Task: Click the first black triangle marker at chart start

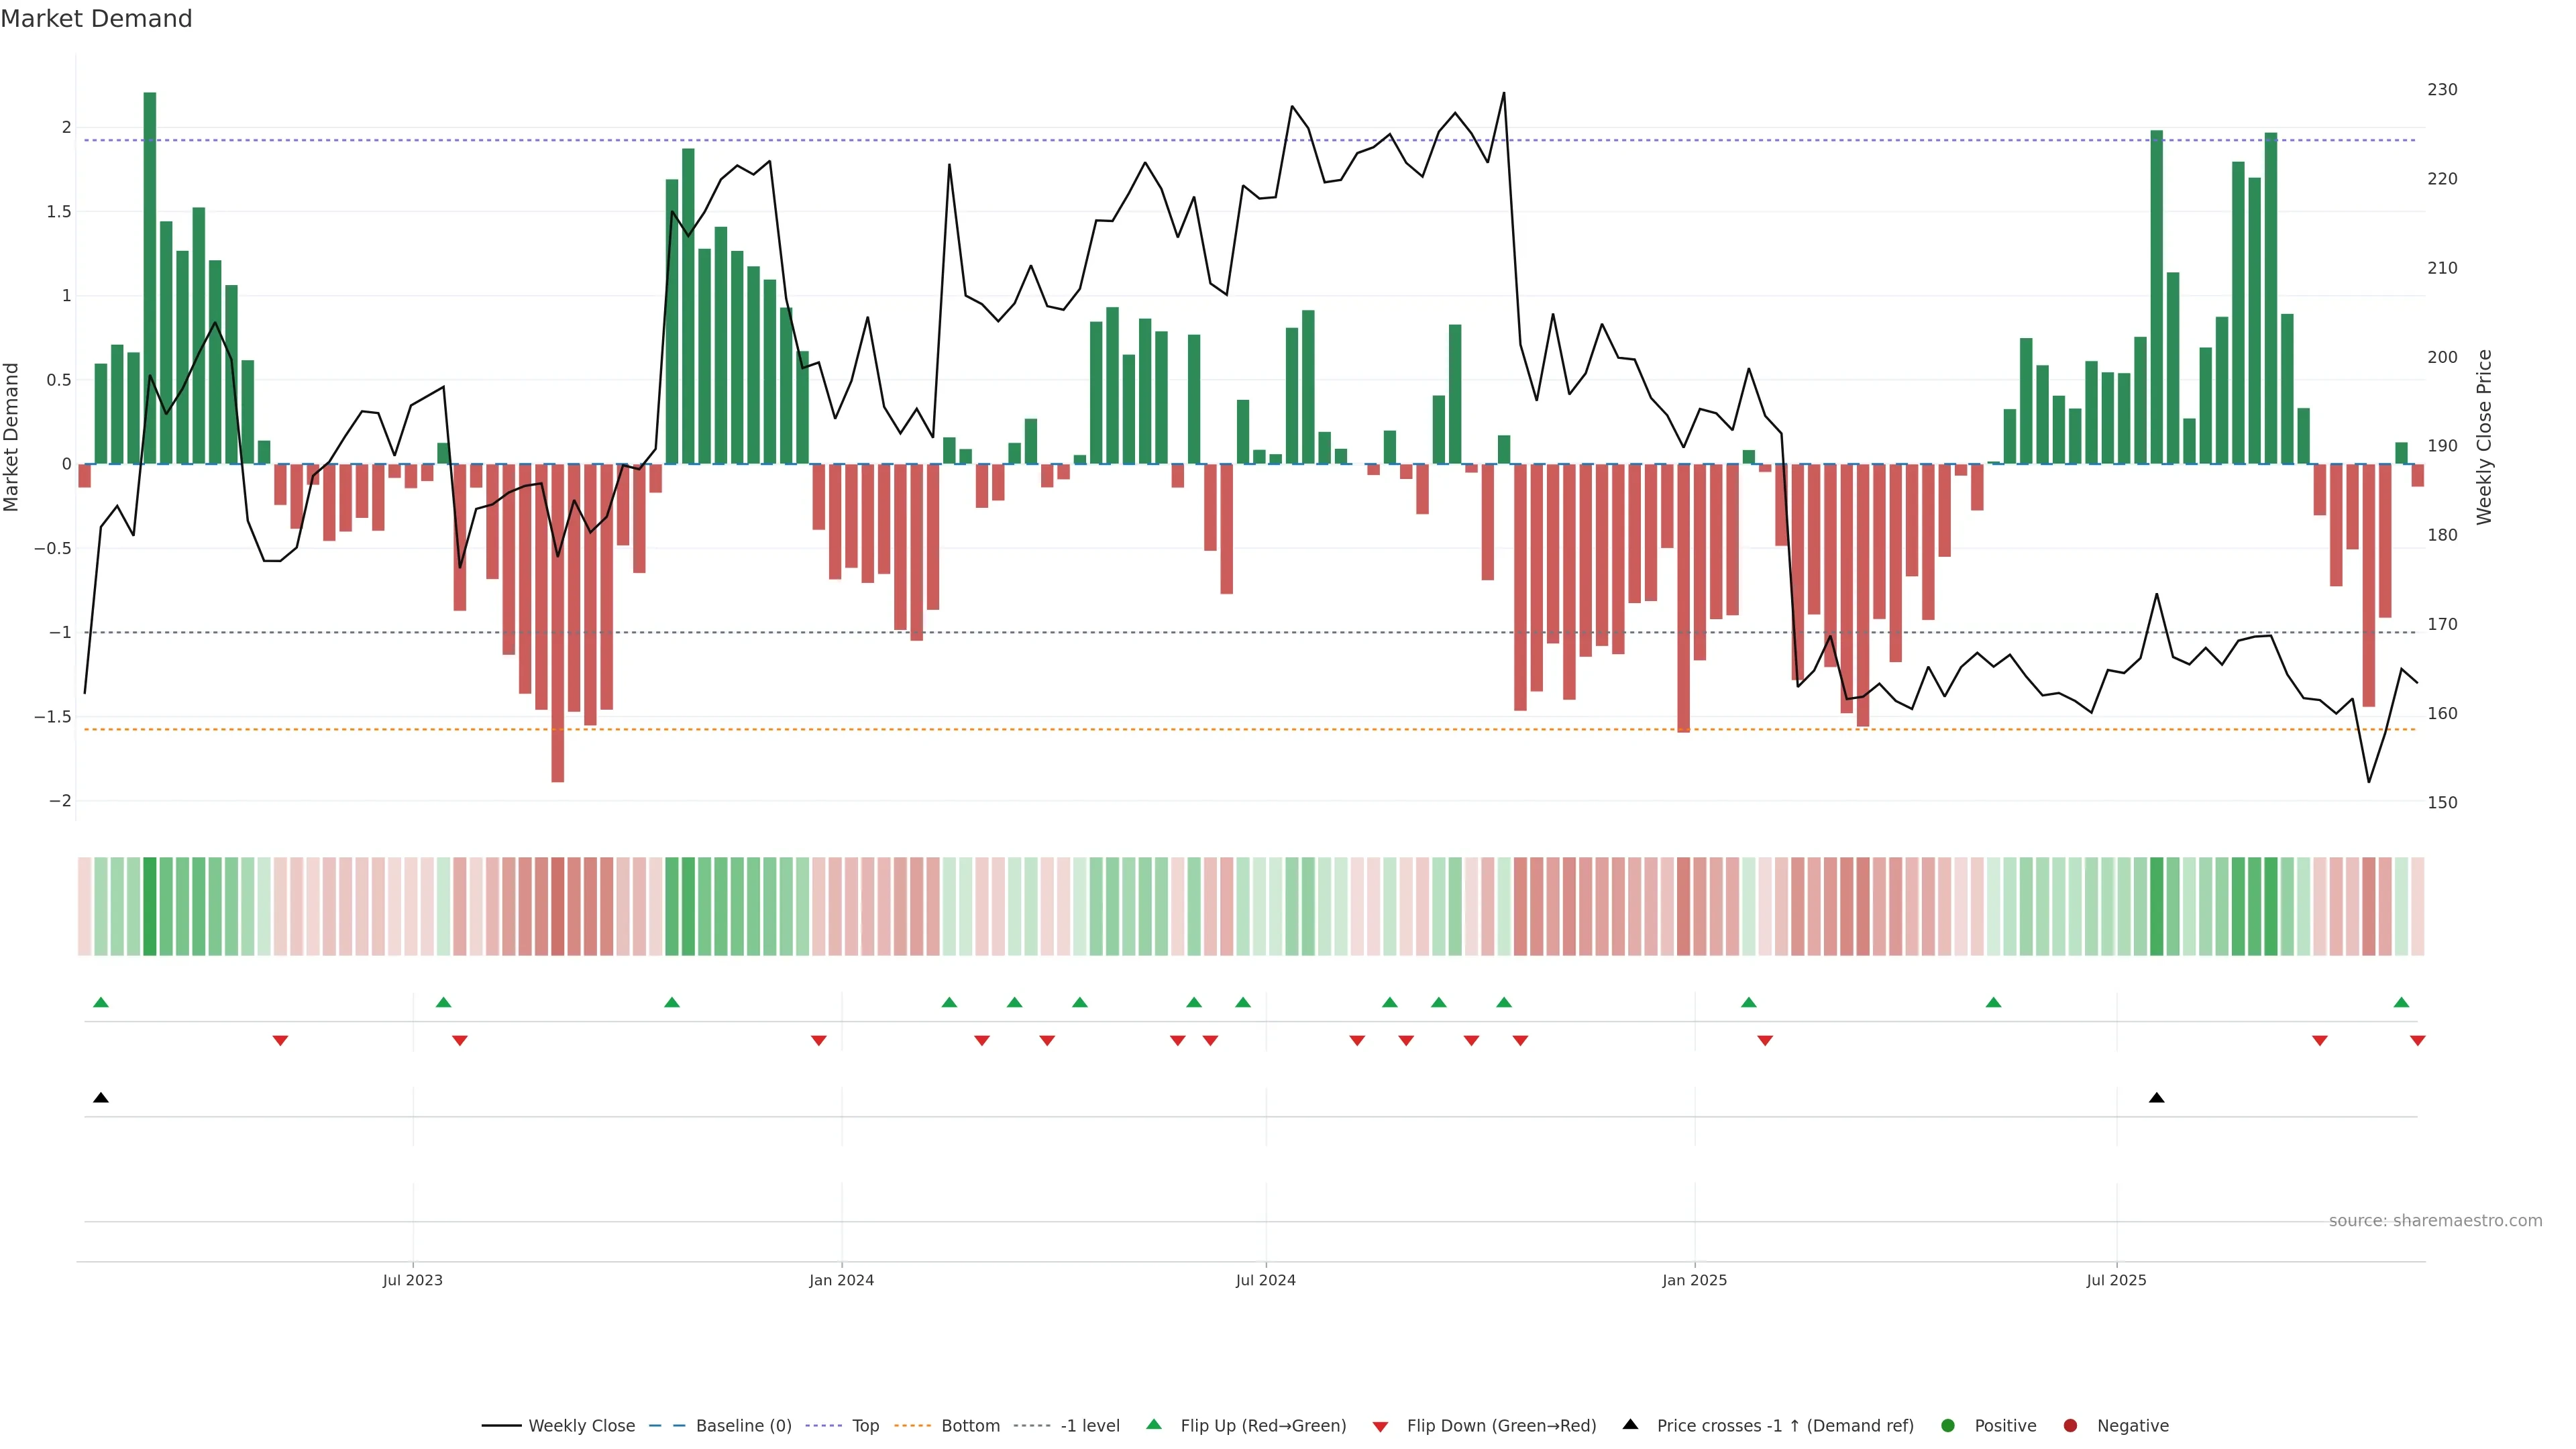Action: click(x=101, y=1098)
